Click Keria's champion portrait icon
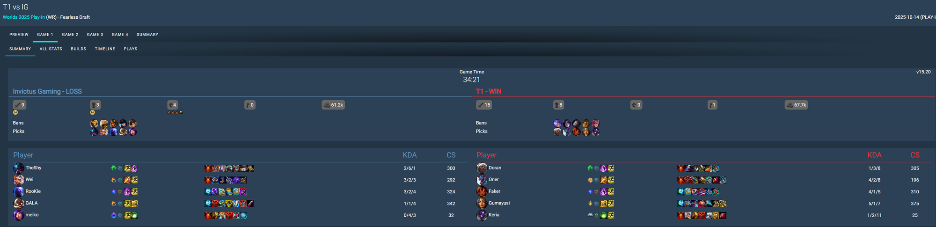Screen dimensions: 936x227 click(482, 215)
